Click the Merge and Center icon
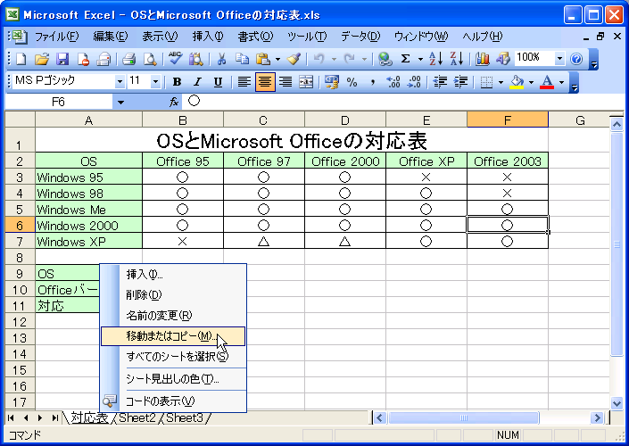The image size is (629, 446). 306,82
